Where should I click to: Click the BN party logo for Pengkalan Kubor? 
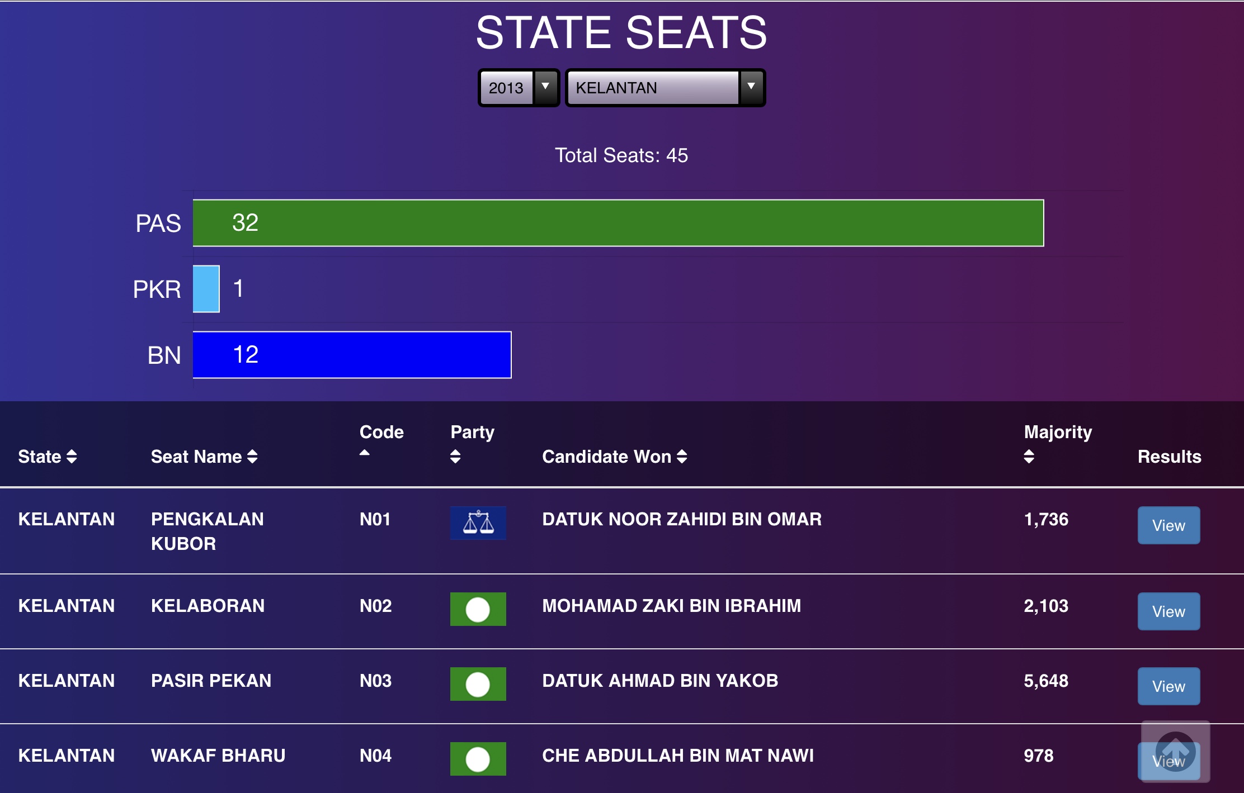coord(478,523)
